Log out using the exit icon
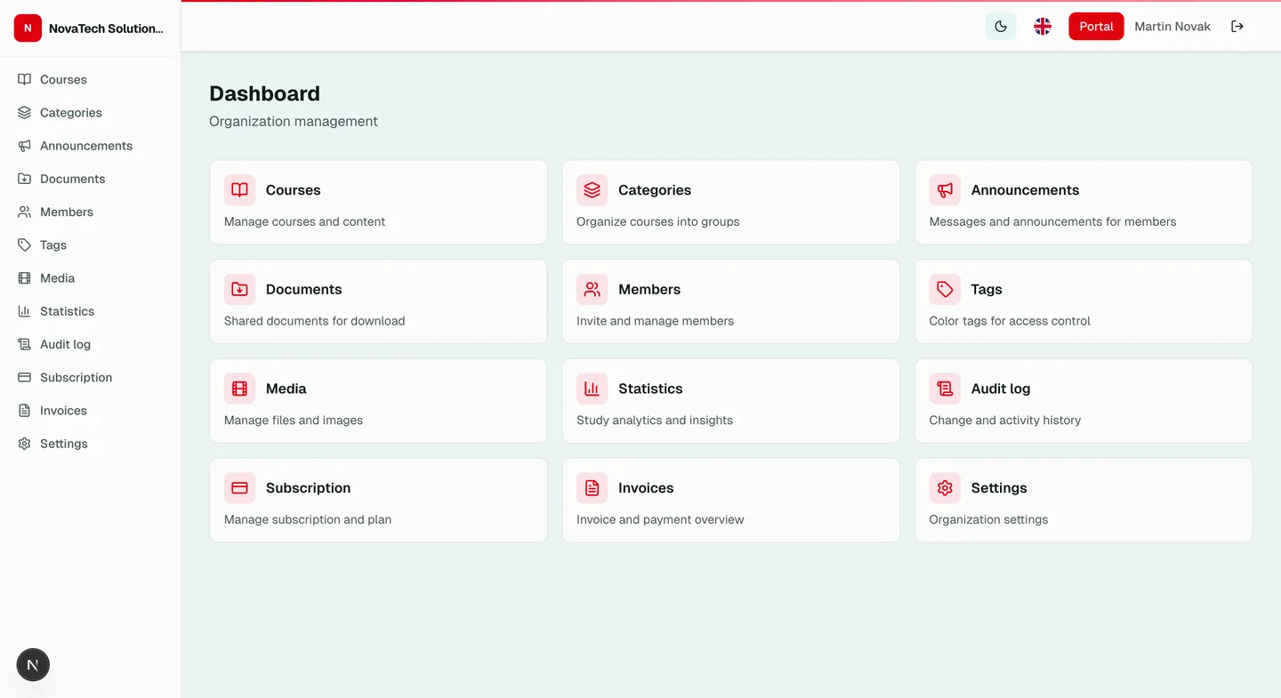Screen dimensions: 1281x698 1237,26
